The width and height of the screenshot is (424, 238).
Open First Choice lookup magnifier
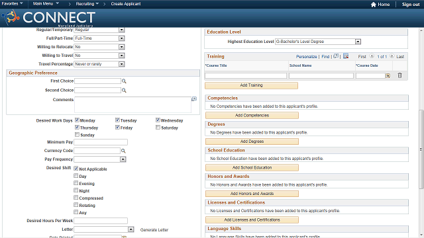(x=124, y=81)
